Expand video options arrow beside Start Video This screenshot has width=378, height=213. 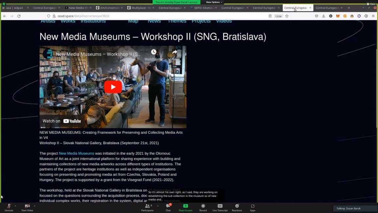[35, 206]
